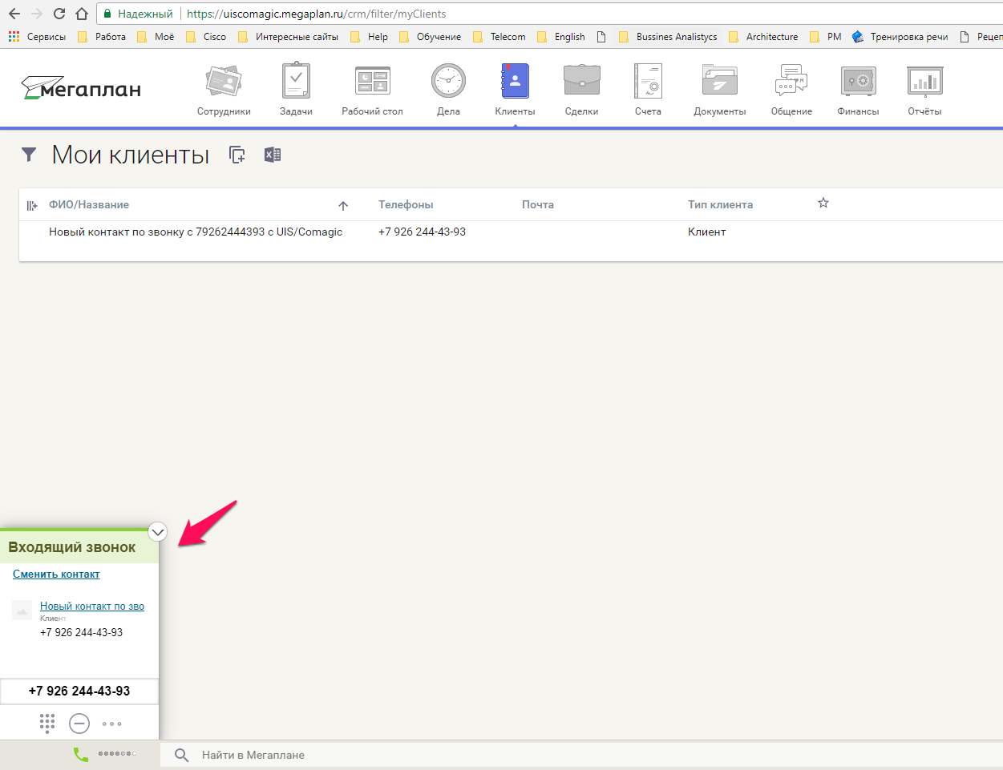
Task: Open the Новый контакт по зво link
Action: click(x=92, y=607)
